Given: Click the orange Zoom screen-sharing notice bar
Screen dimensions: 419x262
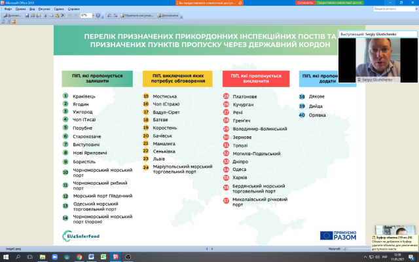Looking at the screenshot, I should click(x=209, y=3).
